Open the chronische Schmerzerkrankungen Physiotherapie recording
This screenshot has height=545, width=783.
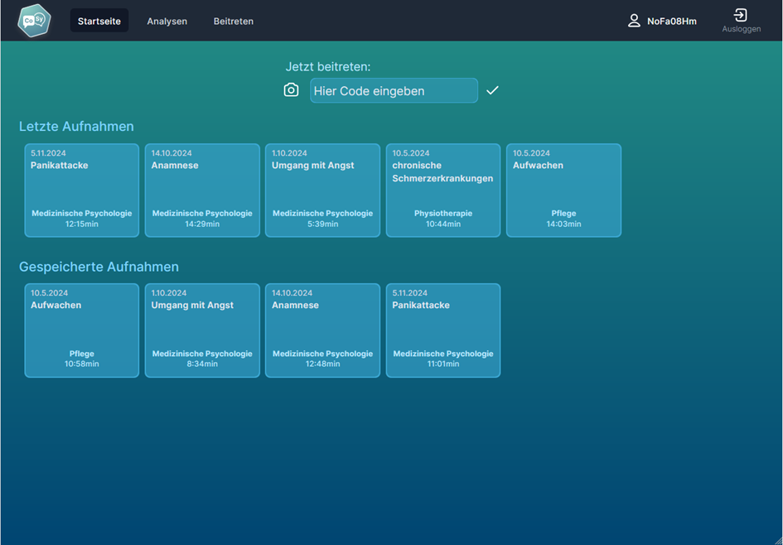tap(442, 191)
